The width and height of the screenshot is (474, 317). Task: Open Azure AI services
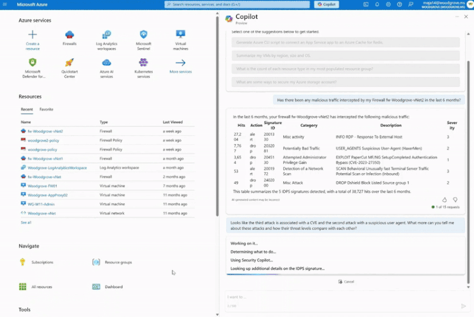(x=106, y=68)
